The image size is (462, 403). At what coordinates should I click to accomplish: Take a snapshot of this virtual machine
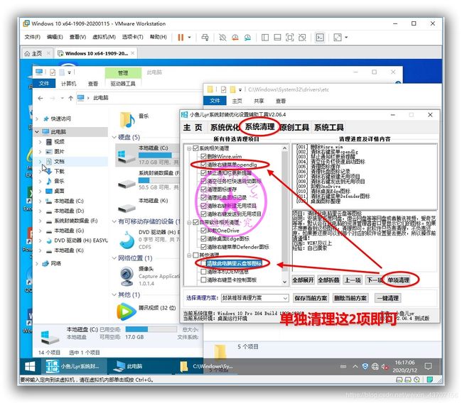(222, 38)
